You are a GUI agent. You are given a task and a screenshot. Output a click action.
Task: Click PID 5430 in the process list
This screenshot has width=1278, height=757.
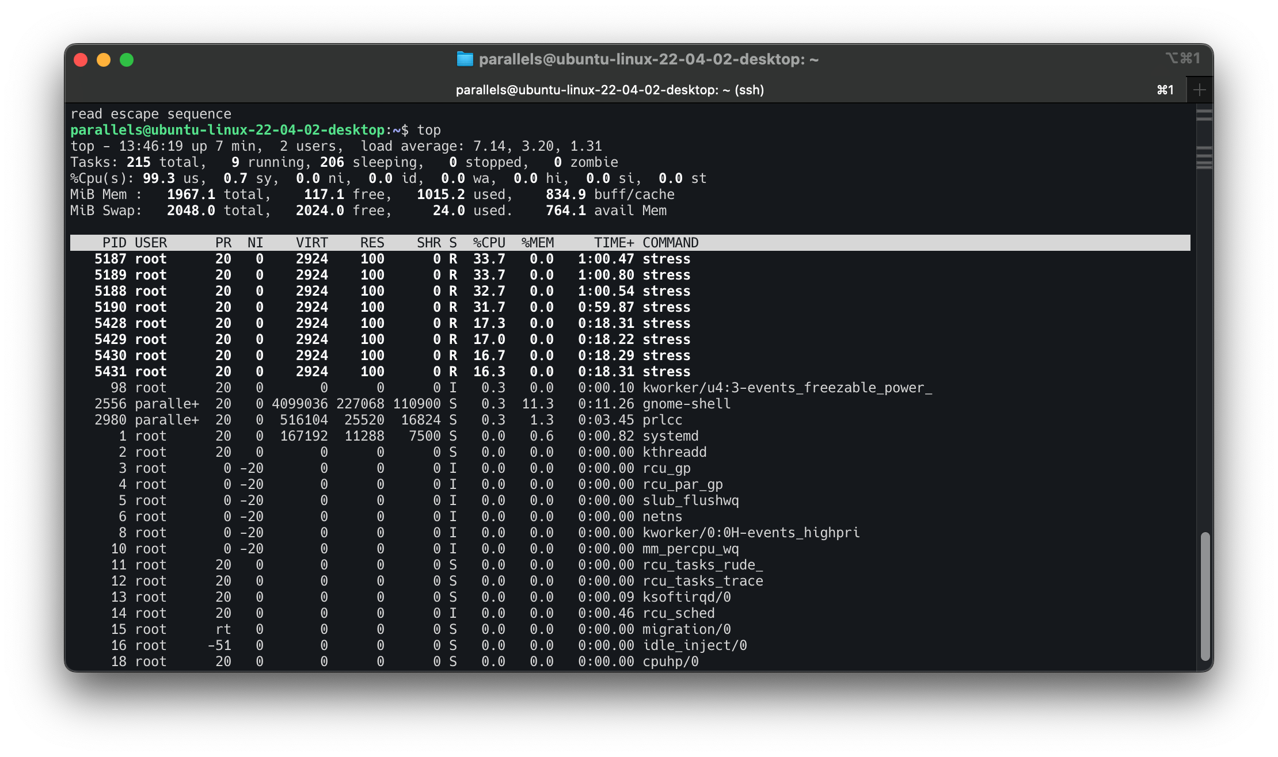(x=111, y=355)
